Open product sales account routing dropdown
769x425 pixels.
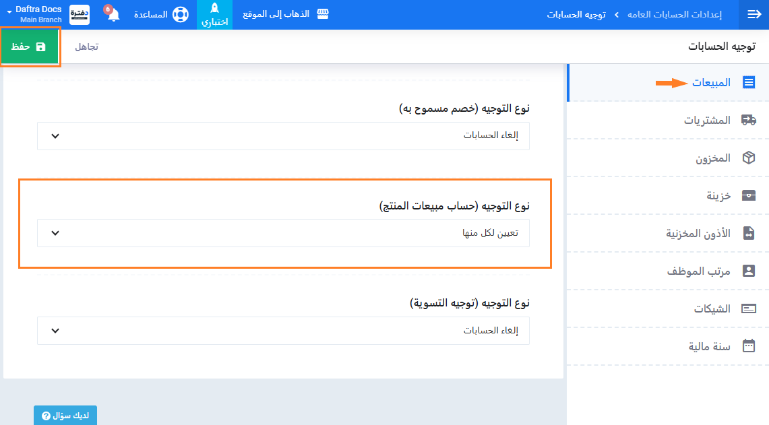pyautogui.click(x=283, y=233)
